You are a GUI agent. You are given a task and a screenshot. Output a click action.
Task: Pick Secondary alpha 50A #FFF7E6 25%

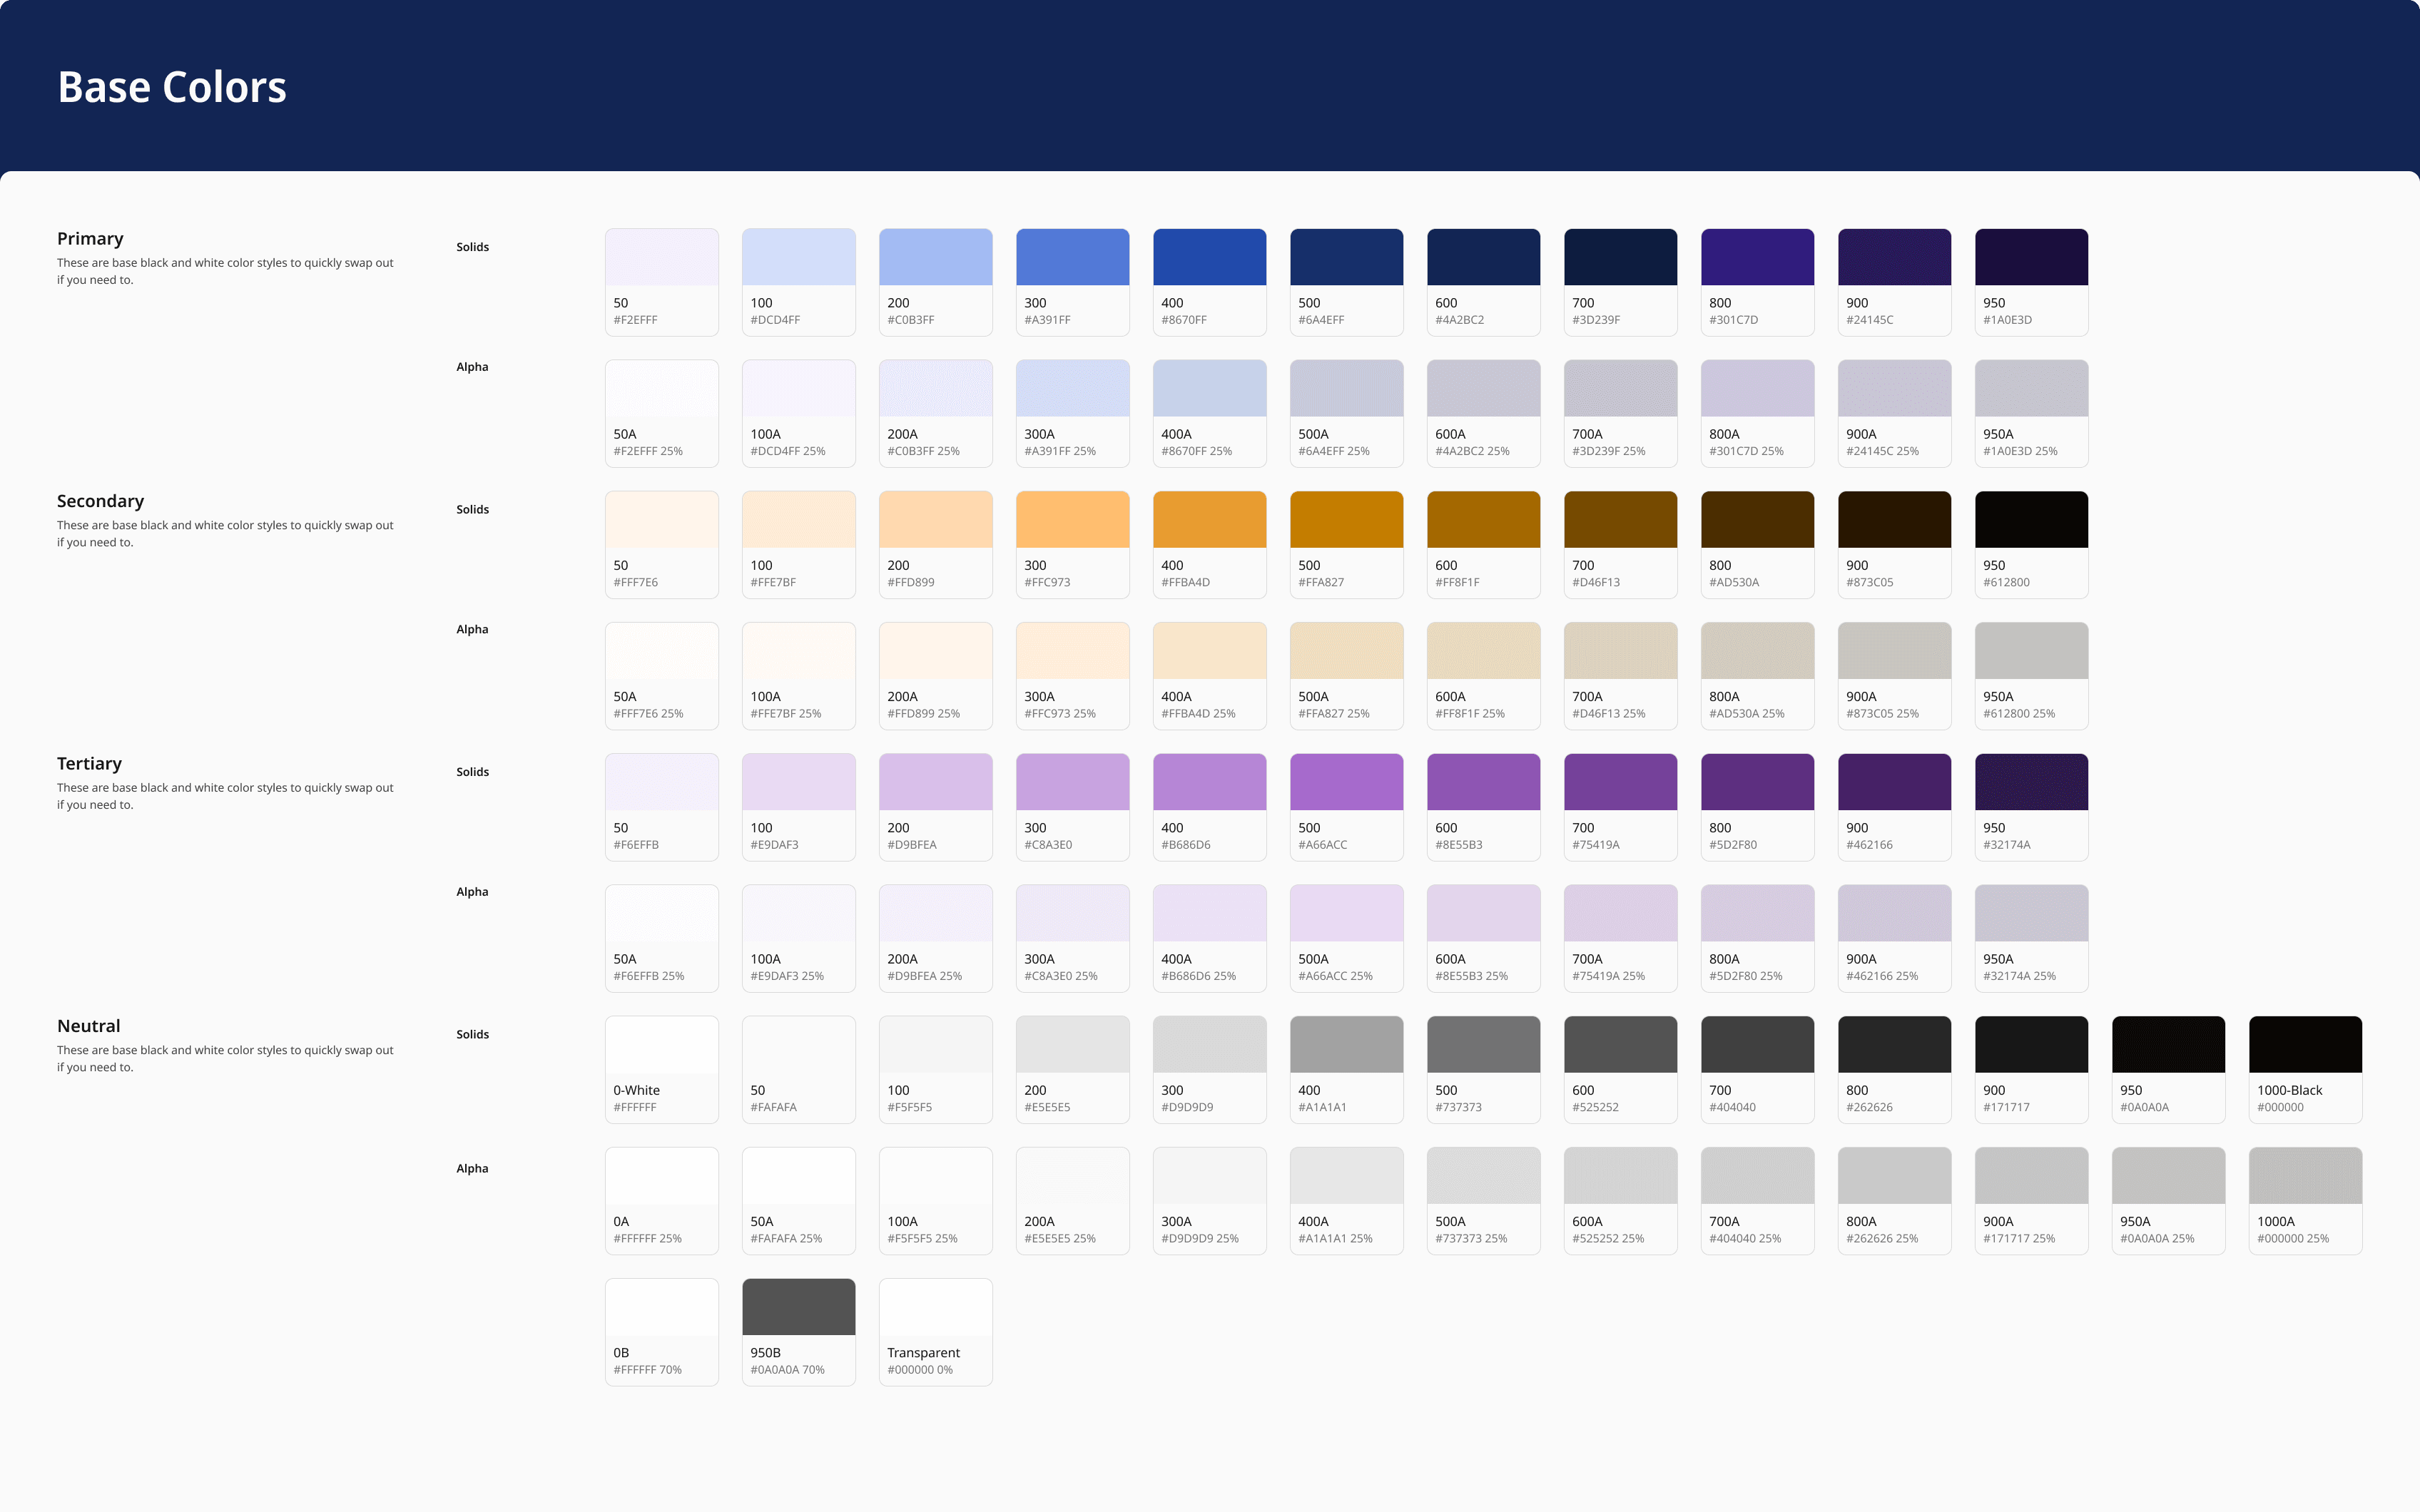tap(661, 676)
